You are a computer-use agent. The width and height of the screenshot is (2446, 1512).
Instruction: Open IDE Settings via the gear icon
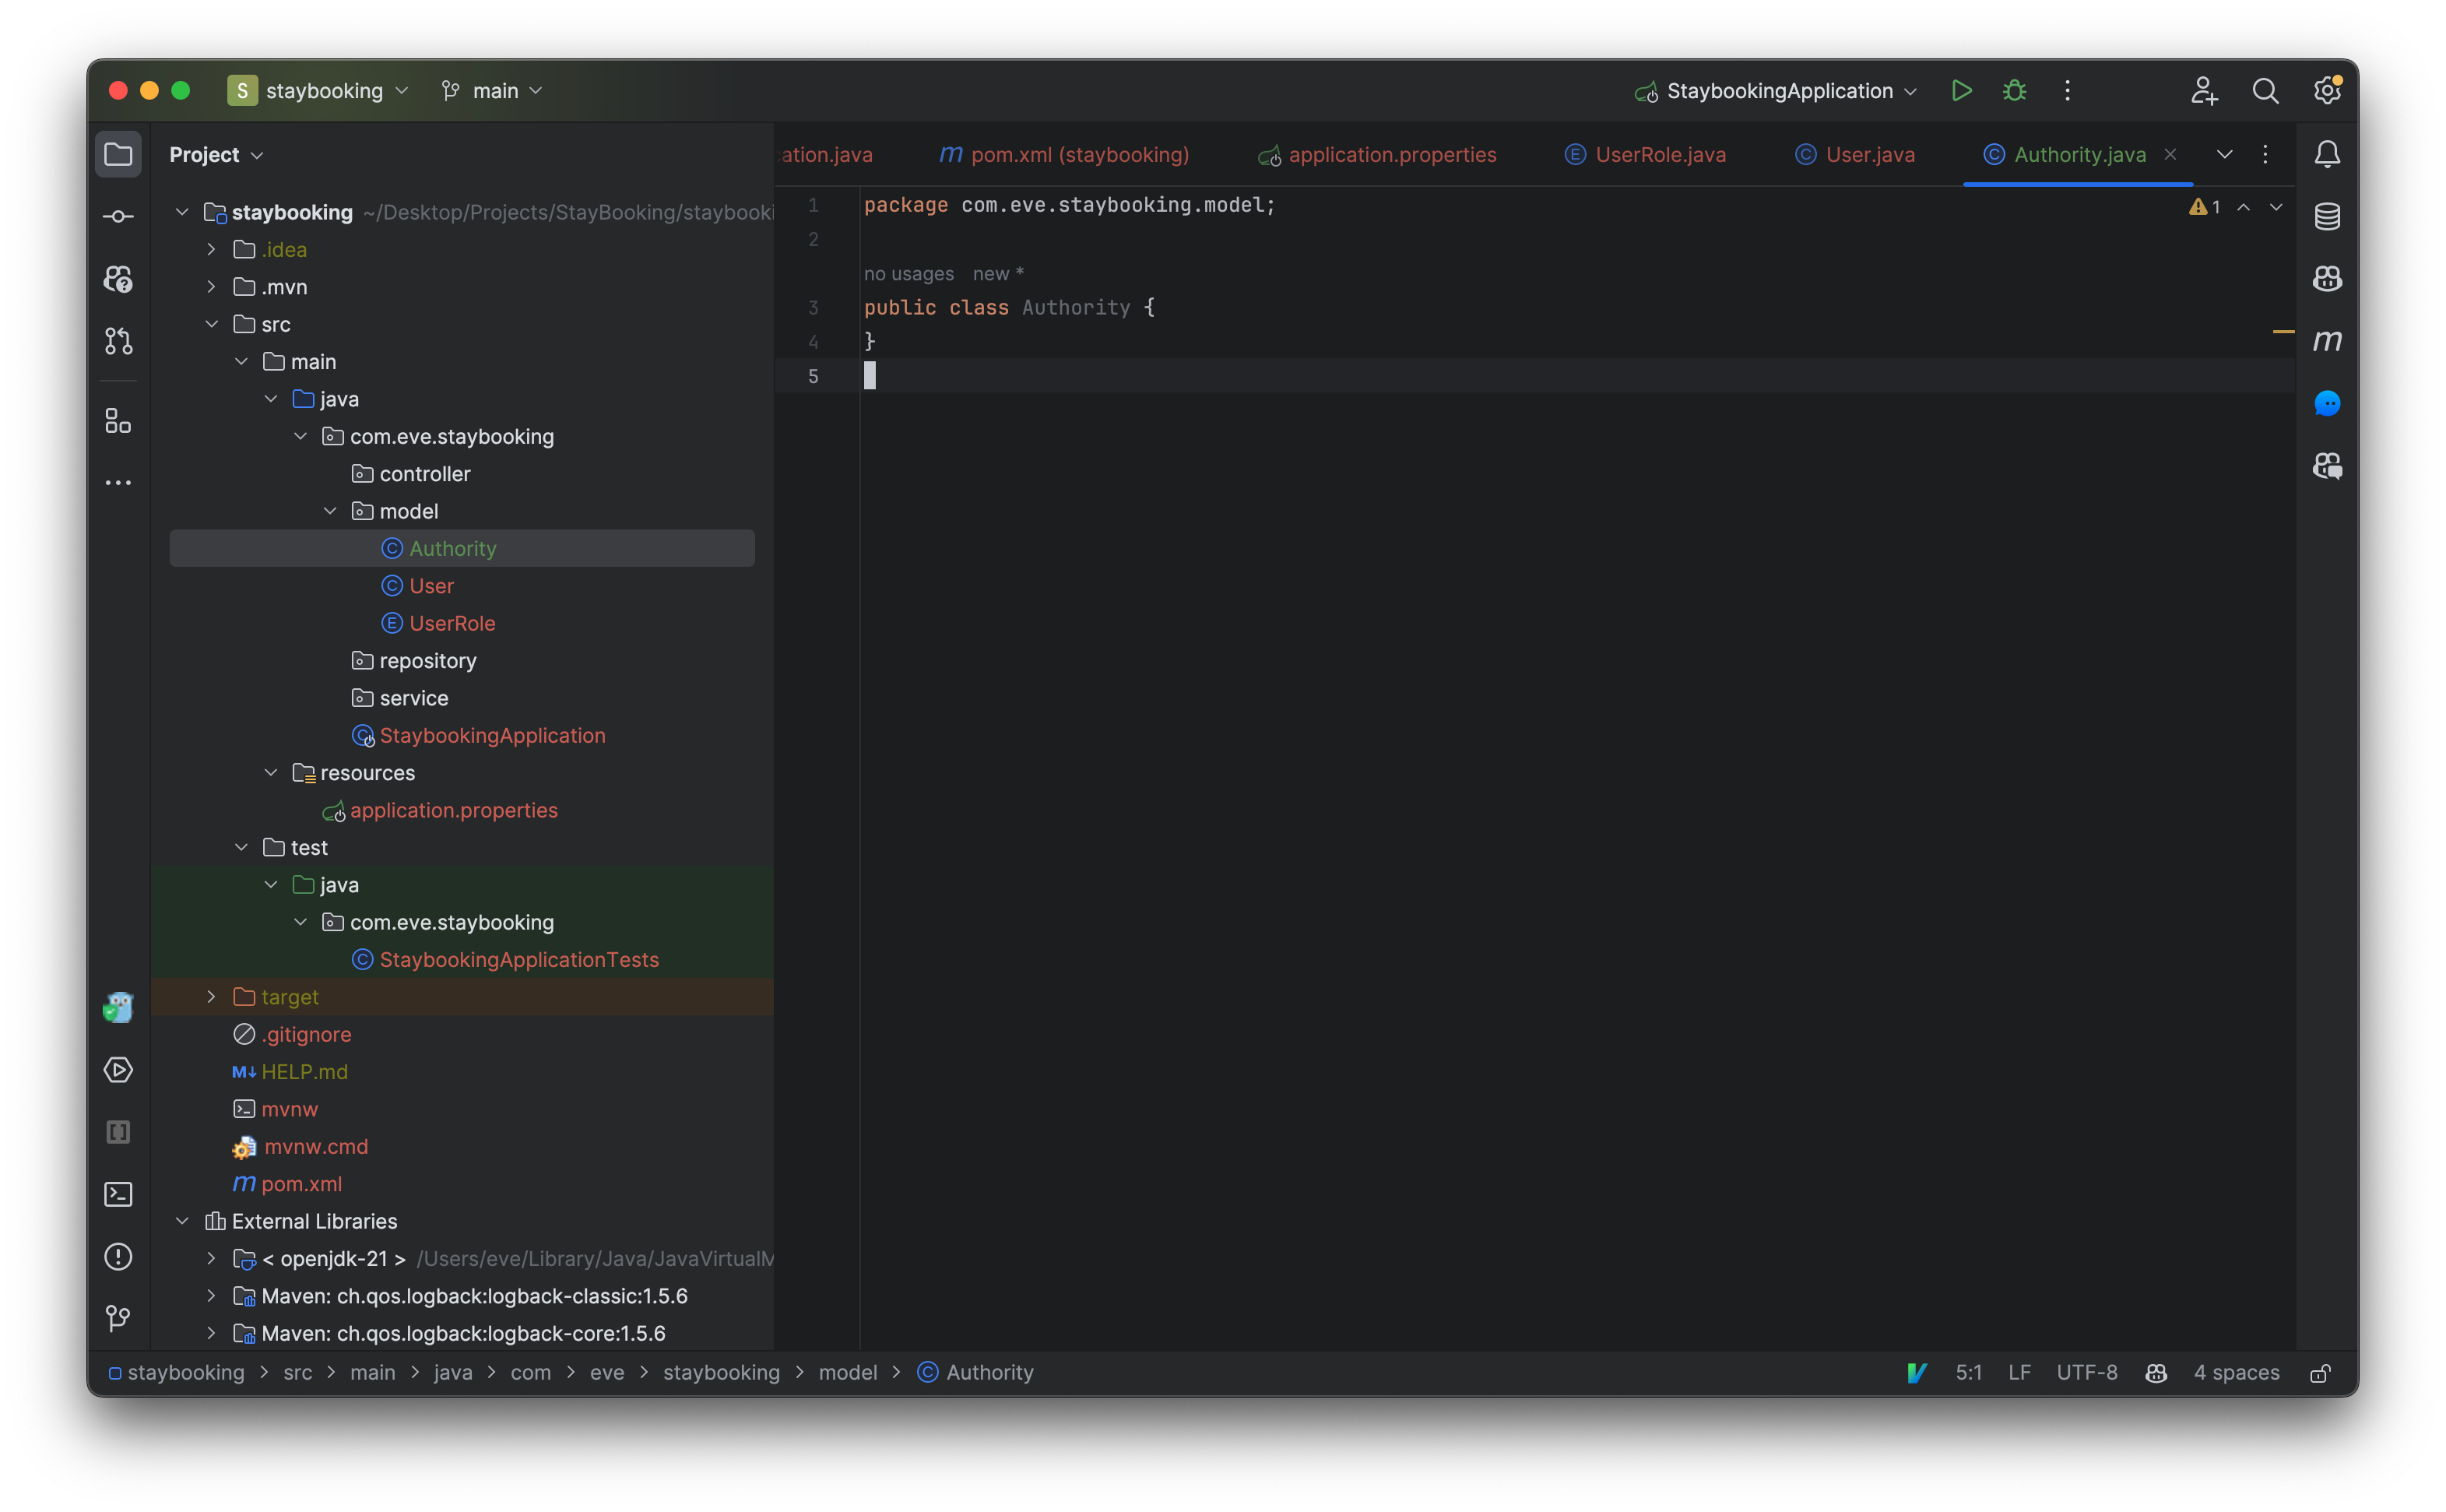point(2327,90)
